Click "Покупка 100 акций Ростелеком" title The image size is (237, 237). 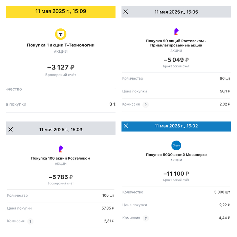61,158
